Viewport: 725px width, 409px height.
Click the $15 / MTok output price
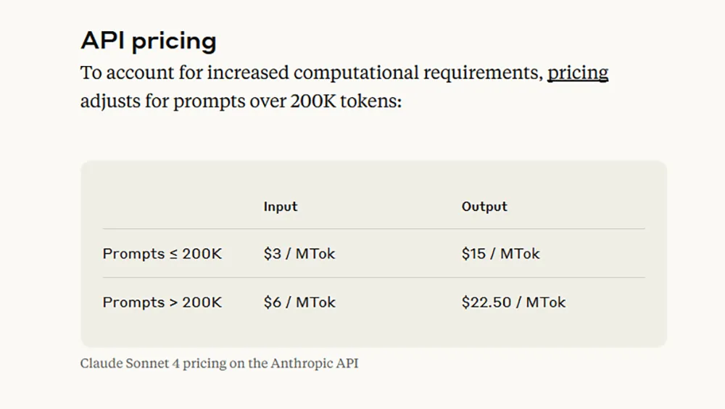click(x=500, y=254)
